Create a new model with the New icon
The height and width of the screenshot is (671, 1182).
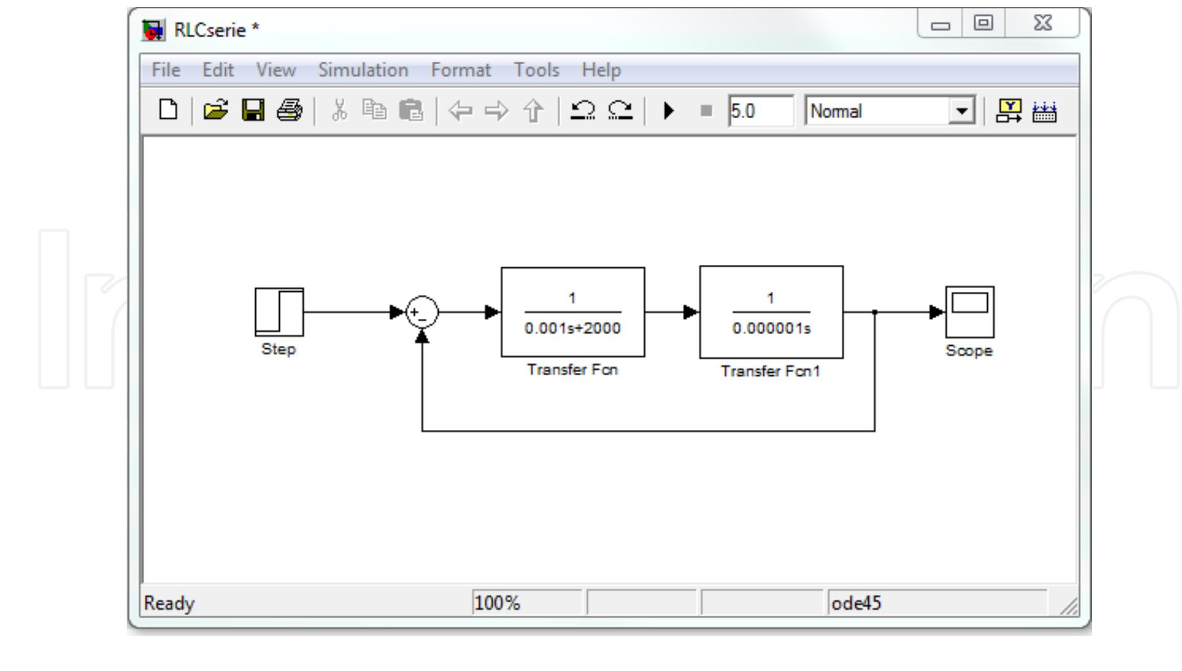pyautogui.click(x=168, y=111)
